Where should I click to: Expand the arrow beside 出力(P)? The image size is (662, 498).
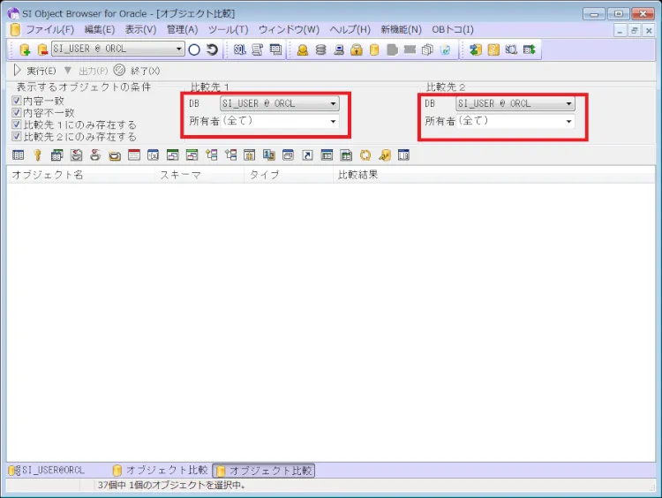pyautogui.click(x=68, y=70)
